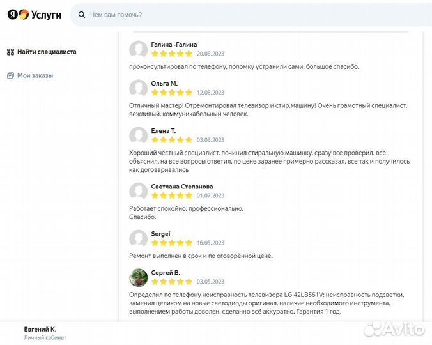Click Sergei's avatar icon
The height and width of the screenshot is (345, 432).
[x=138, y=238]
